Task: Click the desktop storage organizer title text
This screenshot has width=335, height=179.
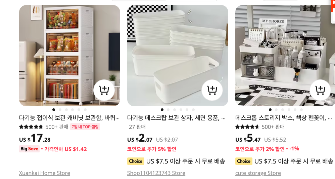Action: click(284, 118)
